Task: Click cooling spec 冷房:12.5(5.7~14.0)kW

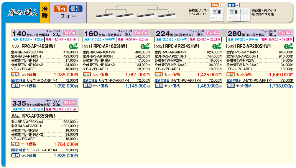Action: click(28, 40)
